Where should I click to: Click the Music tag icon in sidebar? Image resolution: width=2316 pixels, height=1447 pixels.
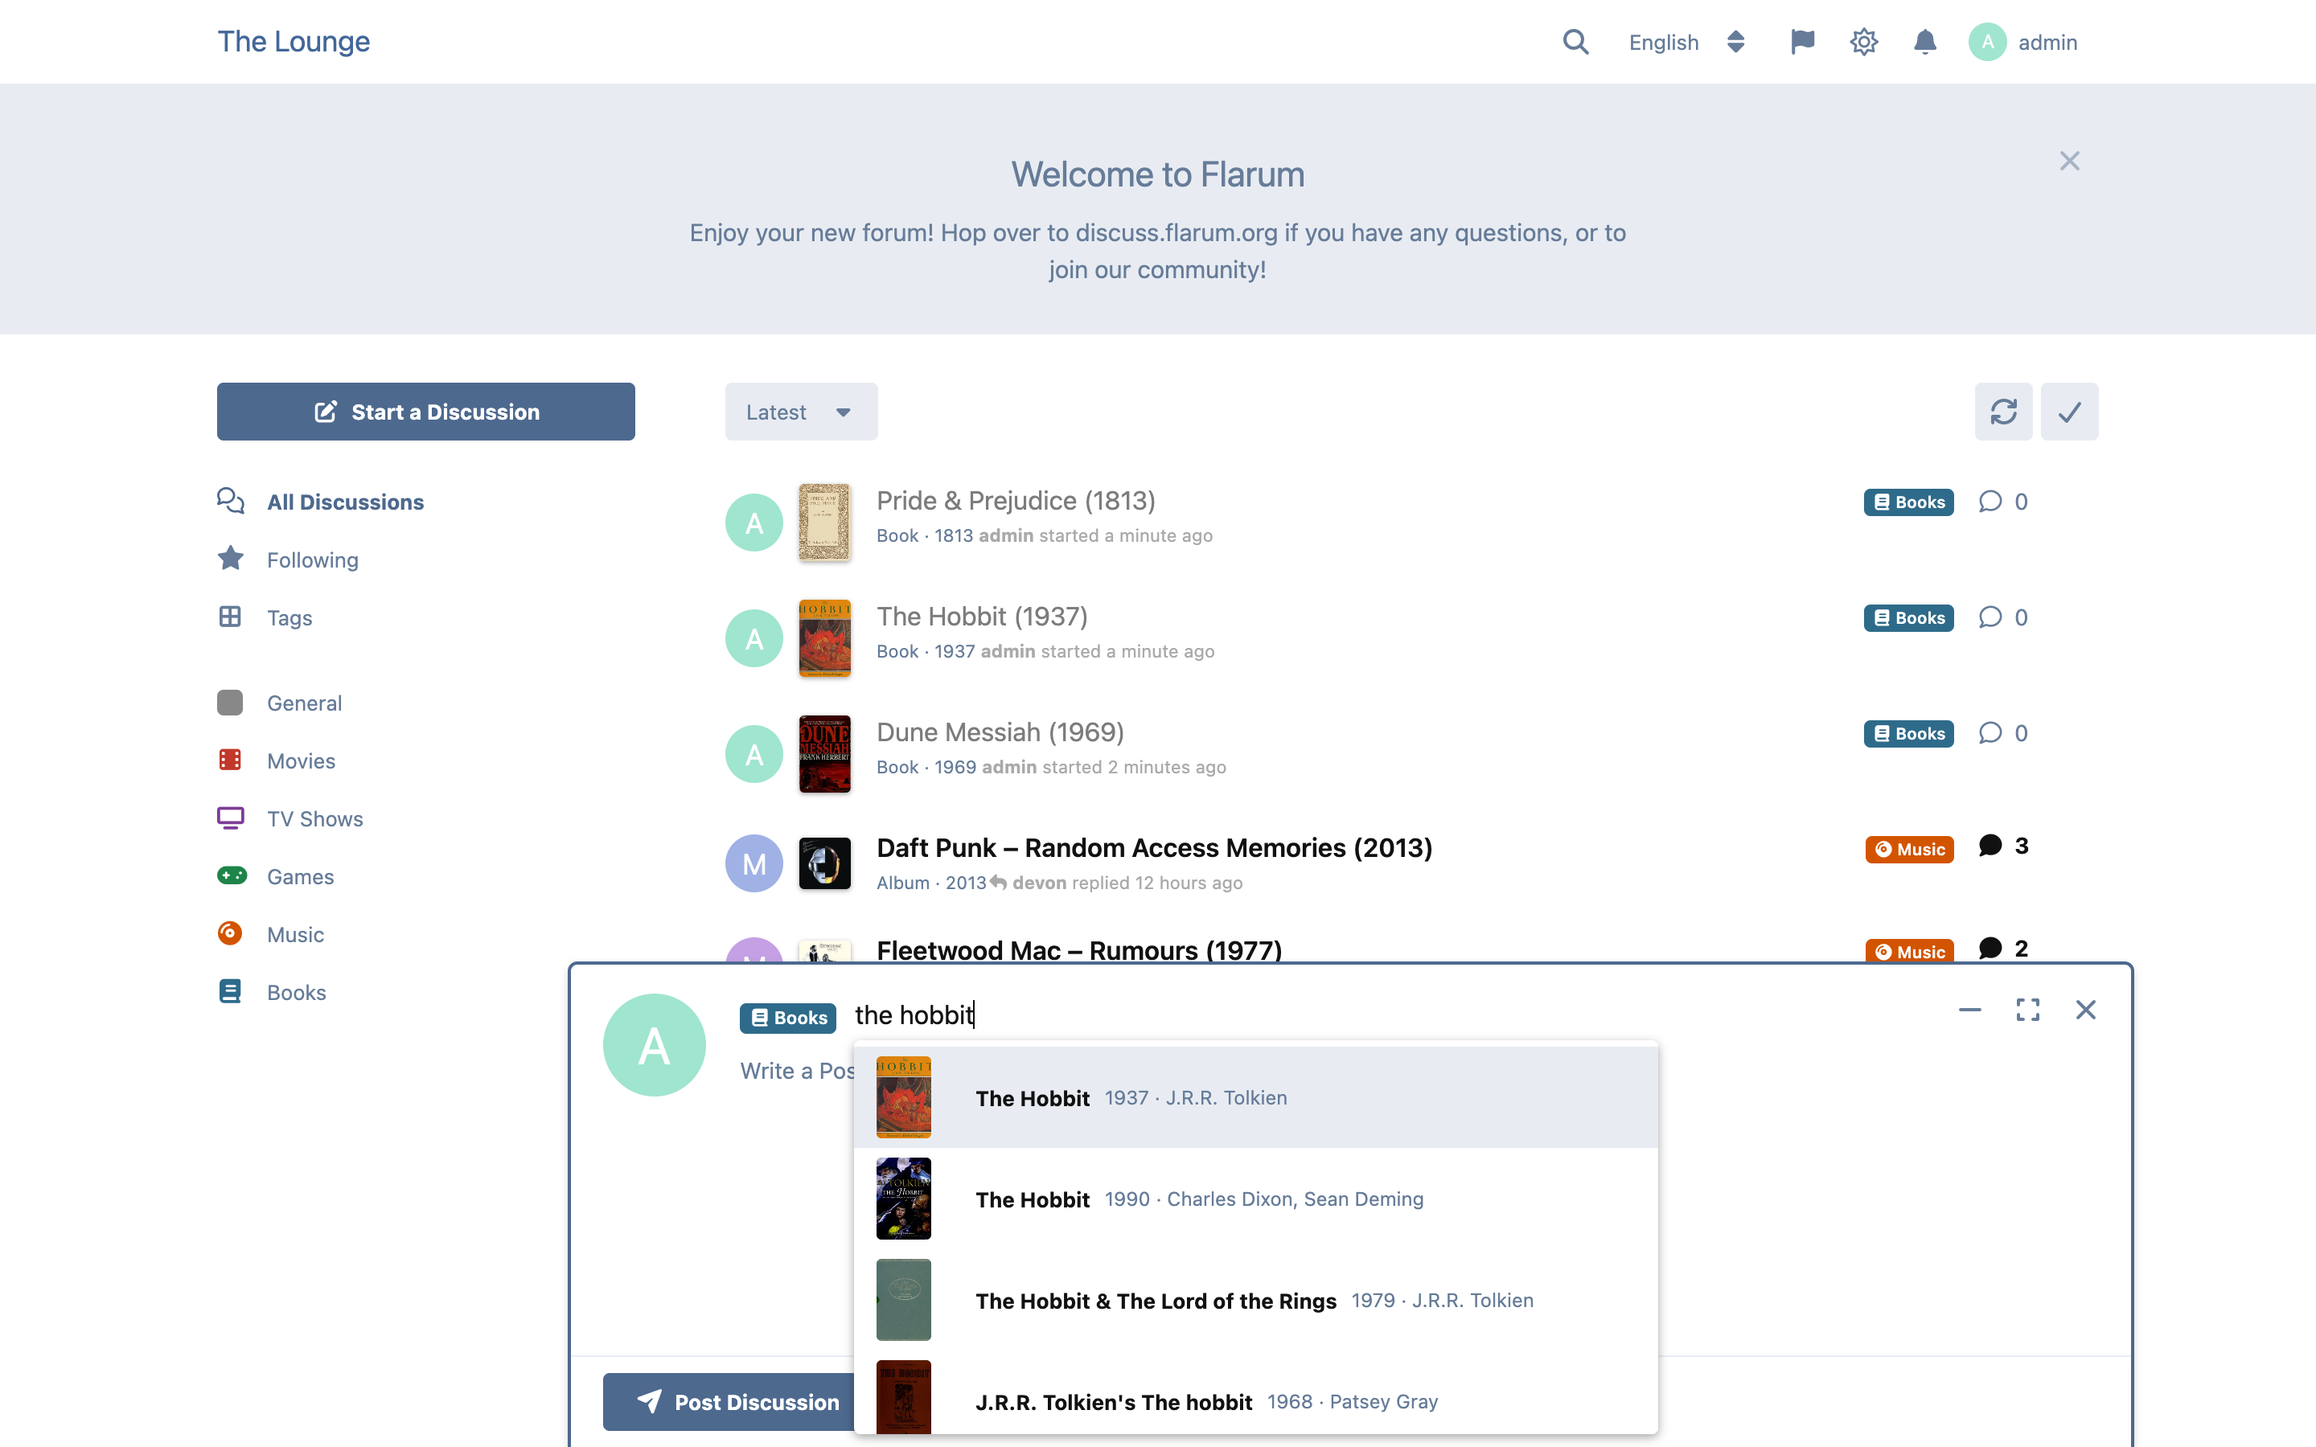click(x=230, y=933)
